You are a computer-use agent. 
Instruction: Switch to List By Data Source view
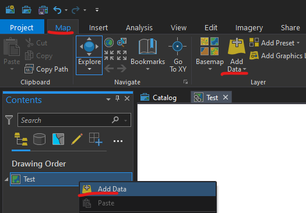pos(39,139)
